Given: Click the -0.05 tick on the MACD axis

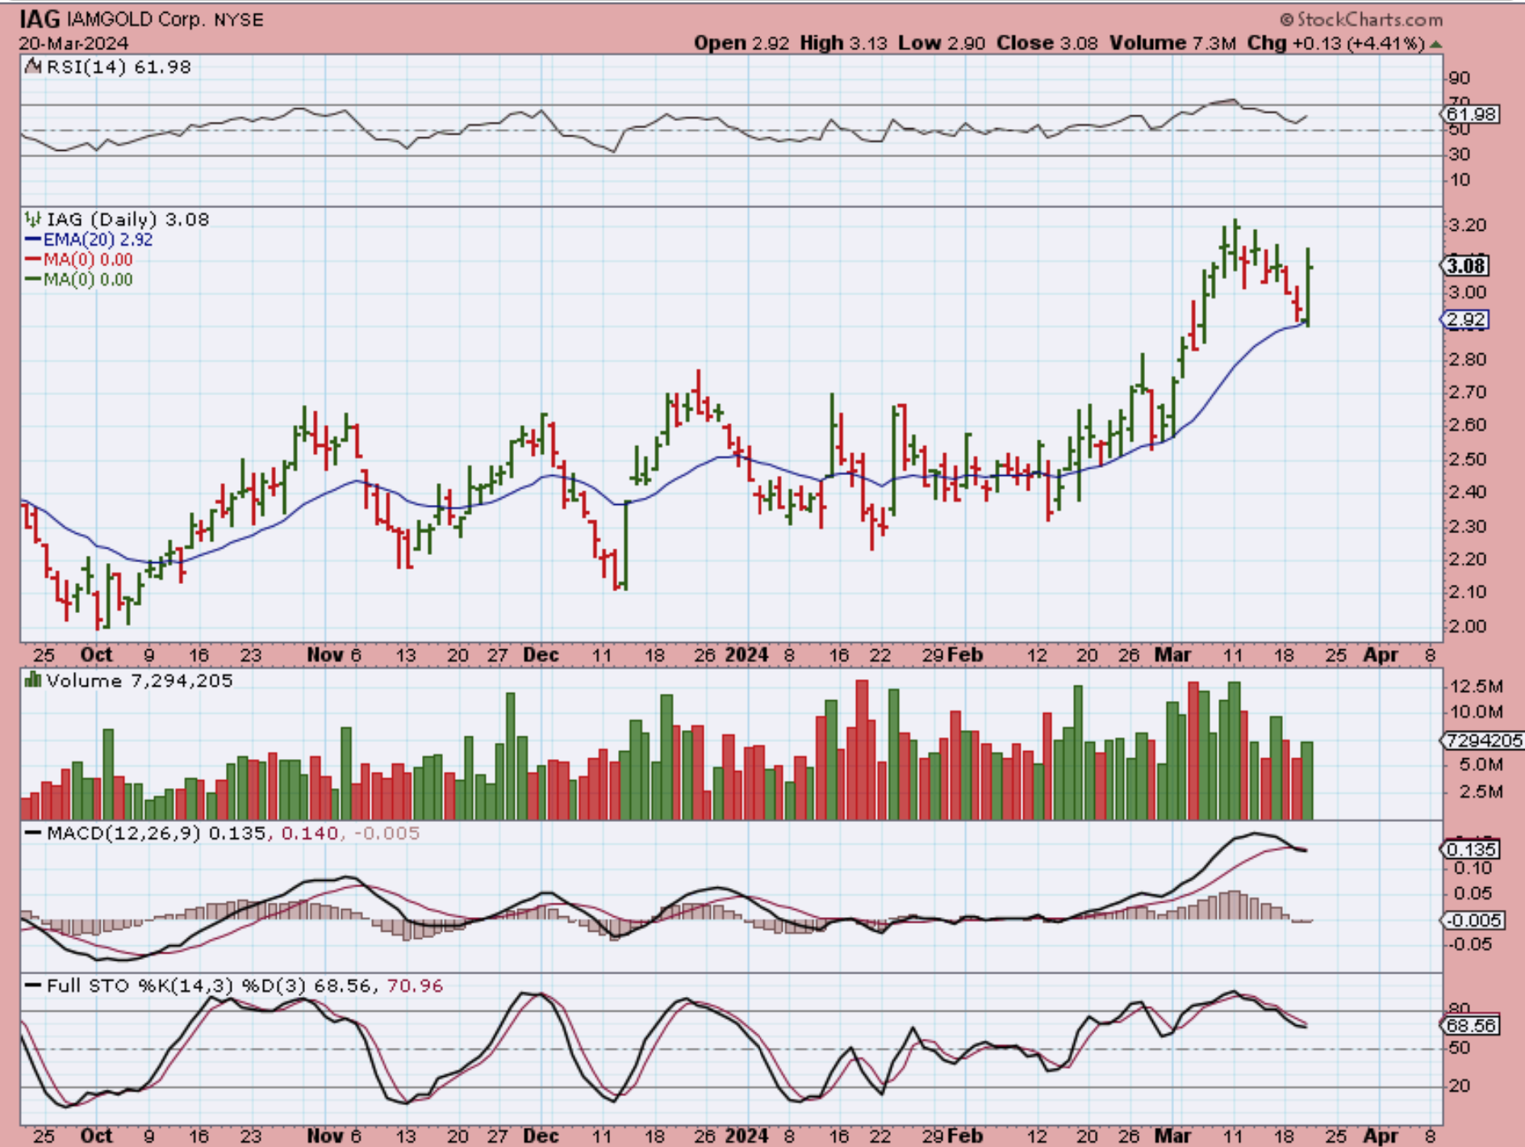Looking at the screenshot, I should tap(1471, 944).
